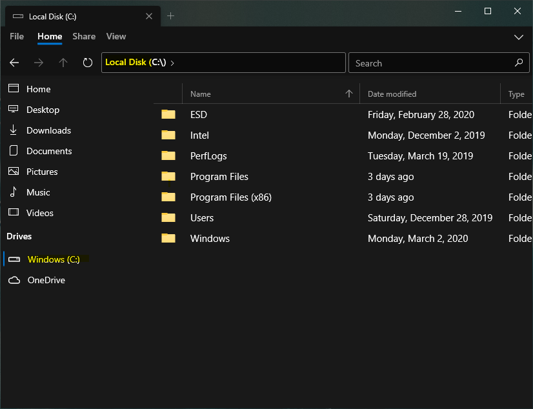Click the Home sidebar icon

(14, 88)
